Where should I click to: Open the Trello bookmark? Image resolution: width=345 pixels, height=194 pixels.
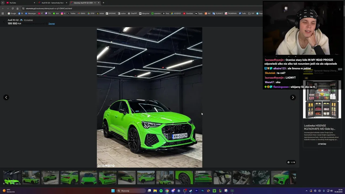click(243, 13)
